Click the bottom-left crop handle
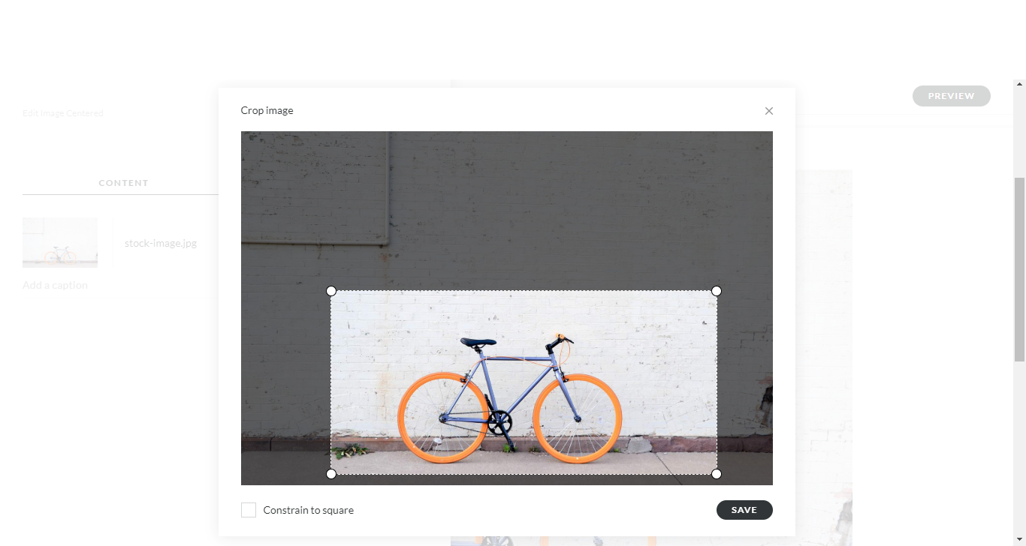Image resolution: width=1026 pixels, height=546 pixels. [331, 474]
